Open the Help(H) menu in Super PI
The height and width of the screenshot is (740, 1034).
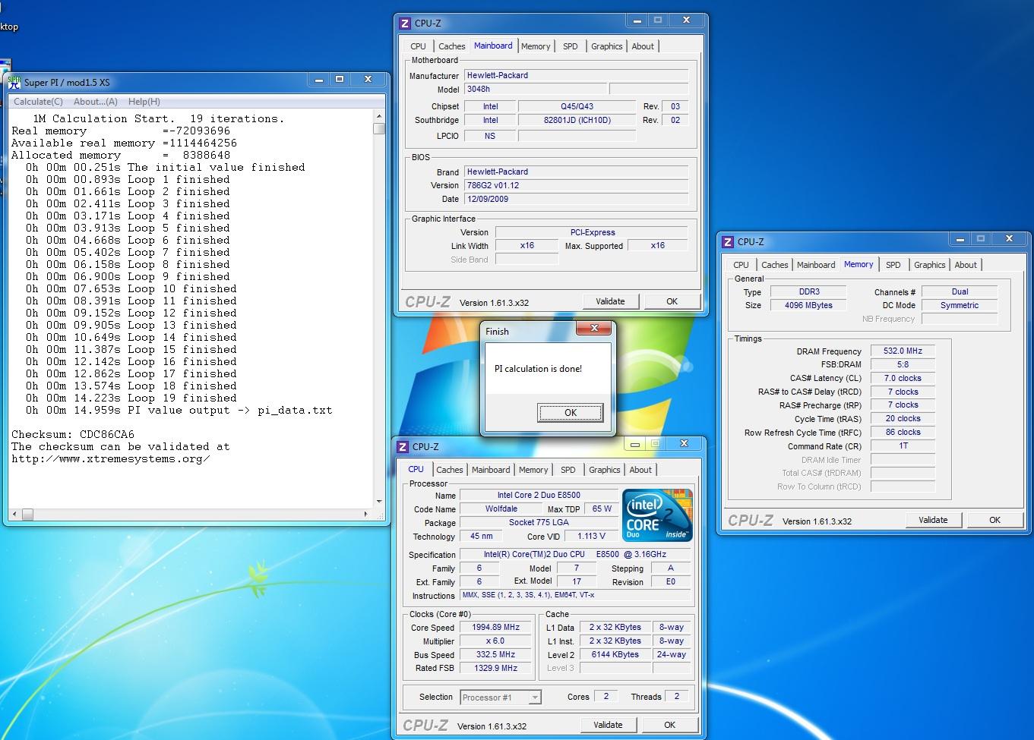click(x=144, y=102)
